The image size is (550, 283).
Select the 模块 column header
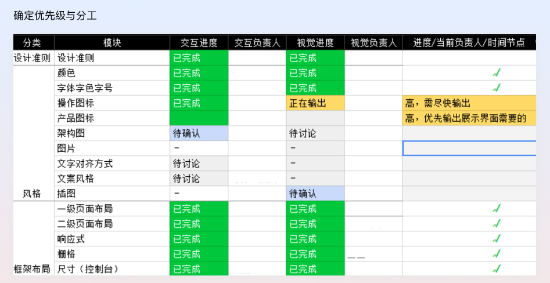[x=112, y=42]
